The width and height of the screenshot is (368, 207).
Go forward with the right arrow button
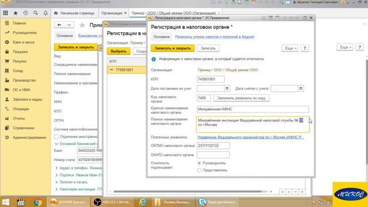click(x=69, y=25)
